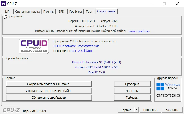Click the CPU-Z app icon in title bar
Viewport: 184px width, 114px height.
coord(3,4)
